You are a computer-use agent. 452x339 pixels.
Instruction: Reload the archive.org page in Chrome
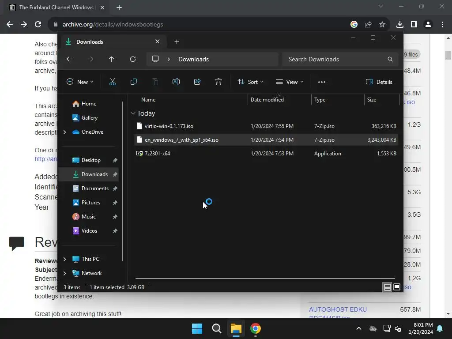tap(38, 25)
